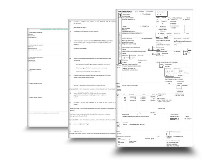Click question 8 (a) restrictions paragraph
Screen dimensions: 202x164
(92, 60)
